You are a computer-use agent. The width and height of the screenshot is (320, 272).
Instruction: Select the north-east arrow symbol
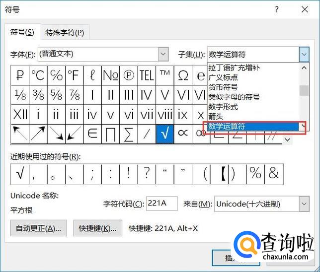[x=38, y=134]
